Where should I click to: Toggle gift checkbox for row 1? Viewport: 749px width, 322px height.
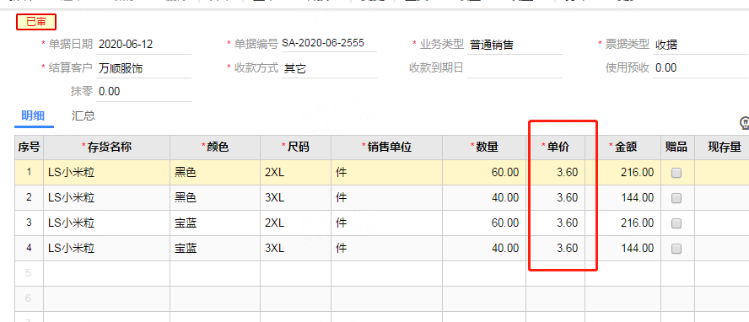pyautogui.click(x=676, y=173)
